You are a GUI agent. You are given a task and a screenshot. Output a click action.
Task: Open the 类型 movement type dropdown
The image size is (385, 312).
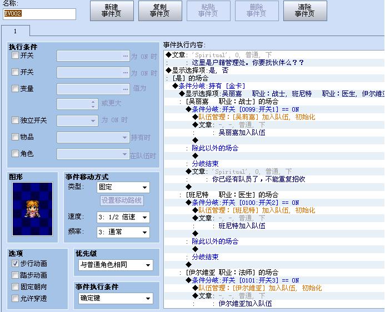pyautogui.click(x=123, y=188)
